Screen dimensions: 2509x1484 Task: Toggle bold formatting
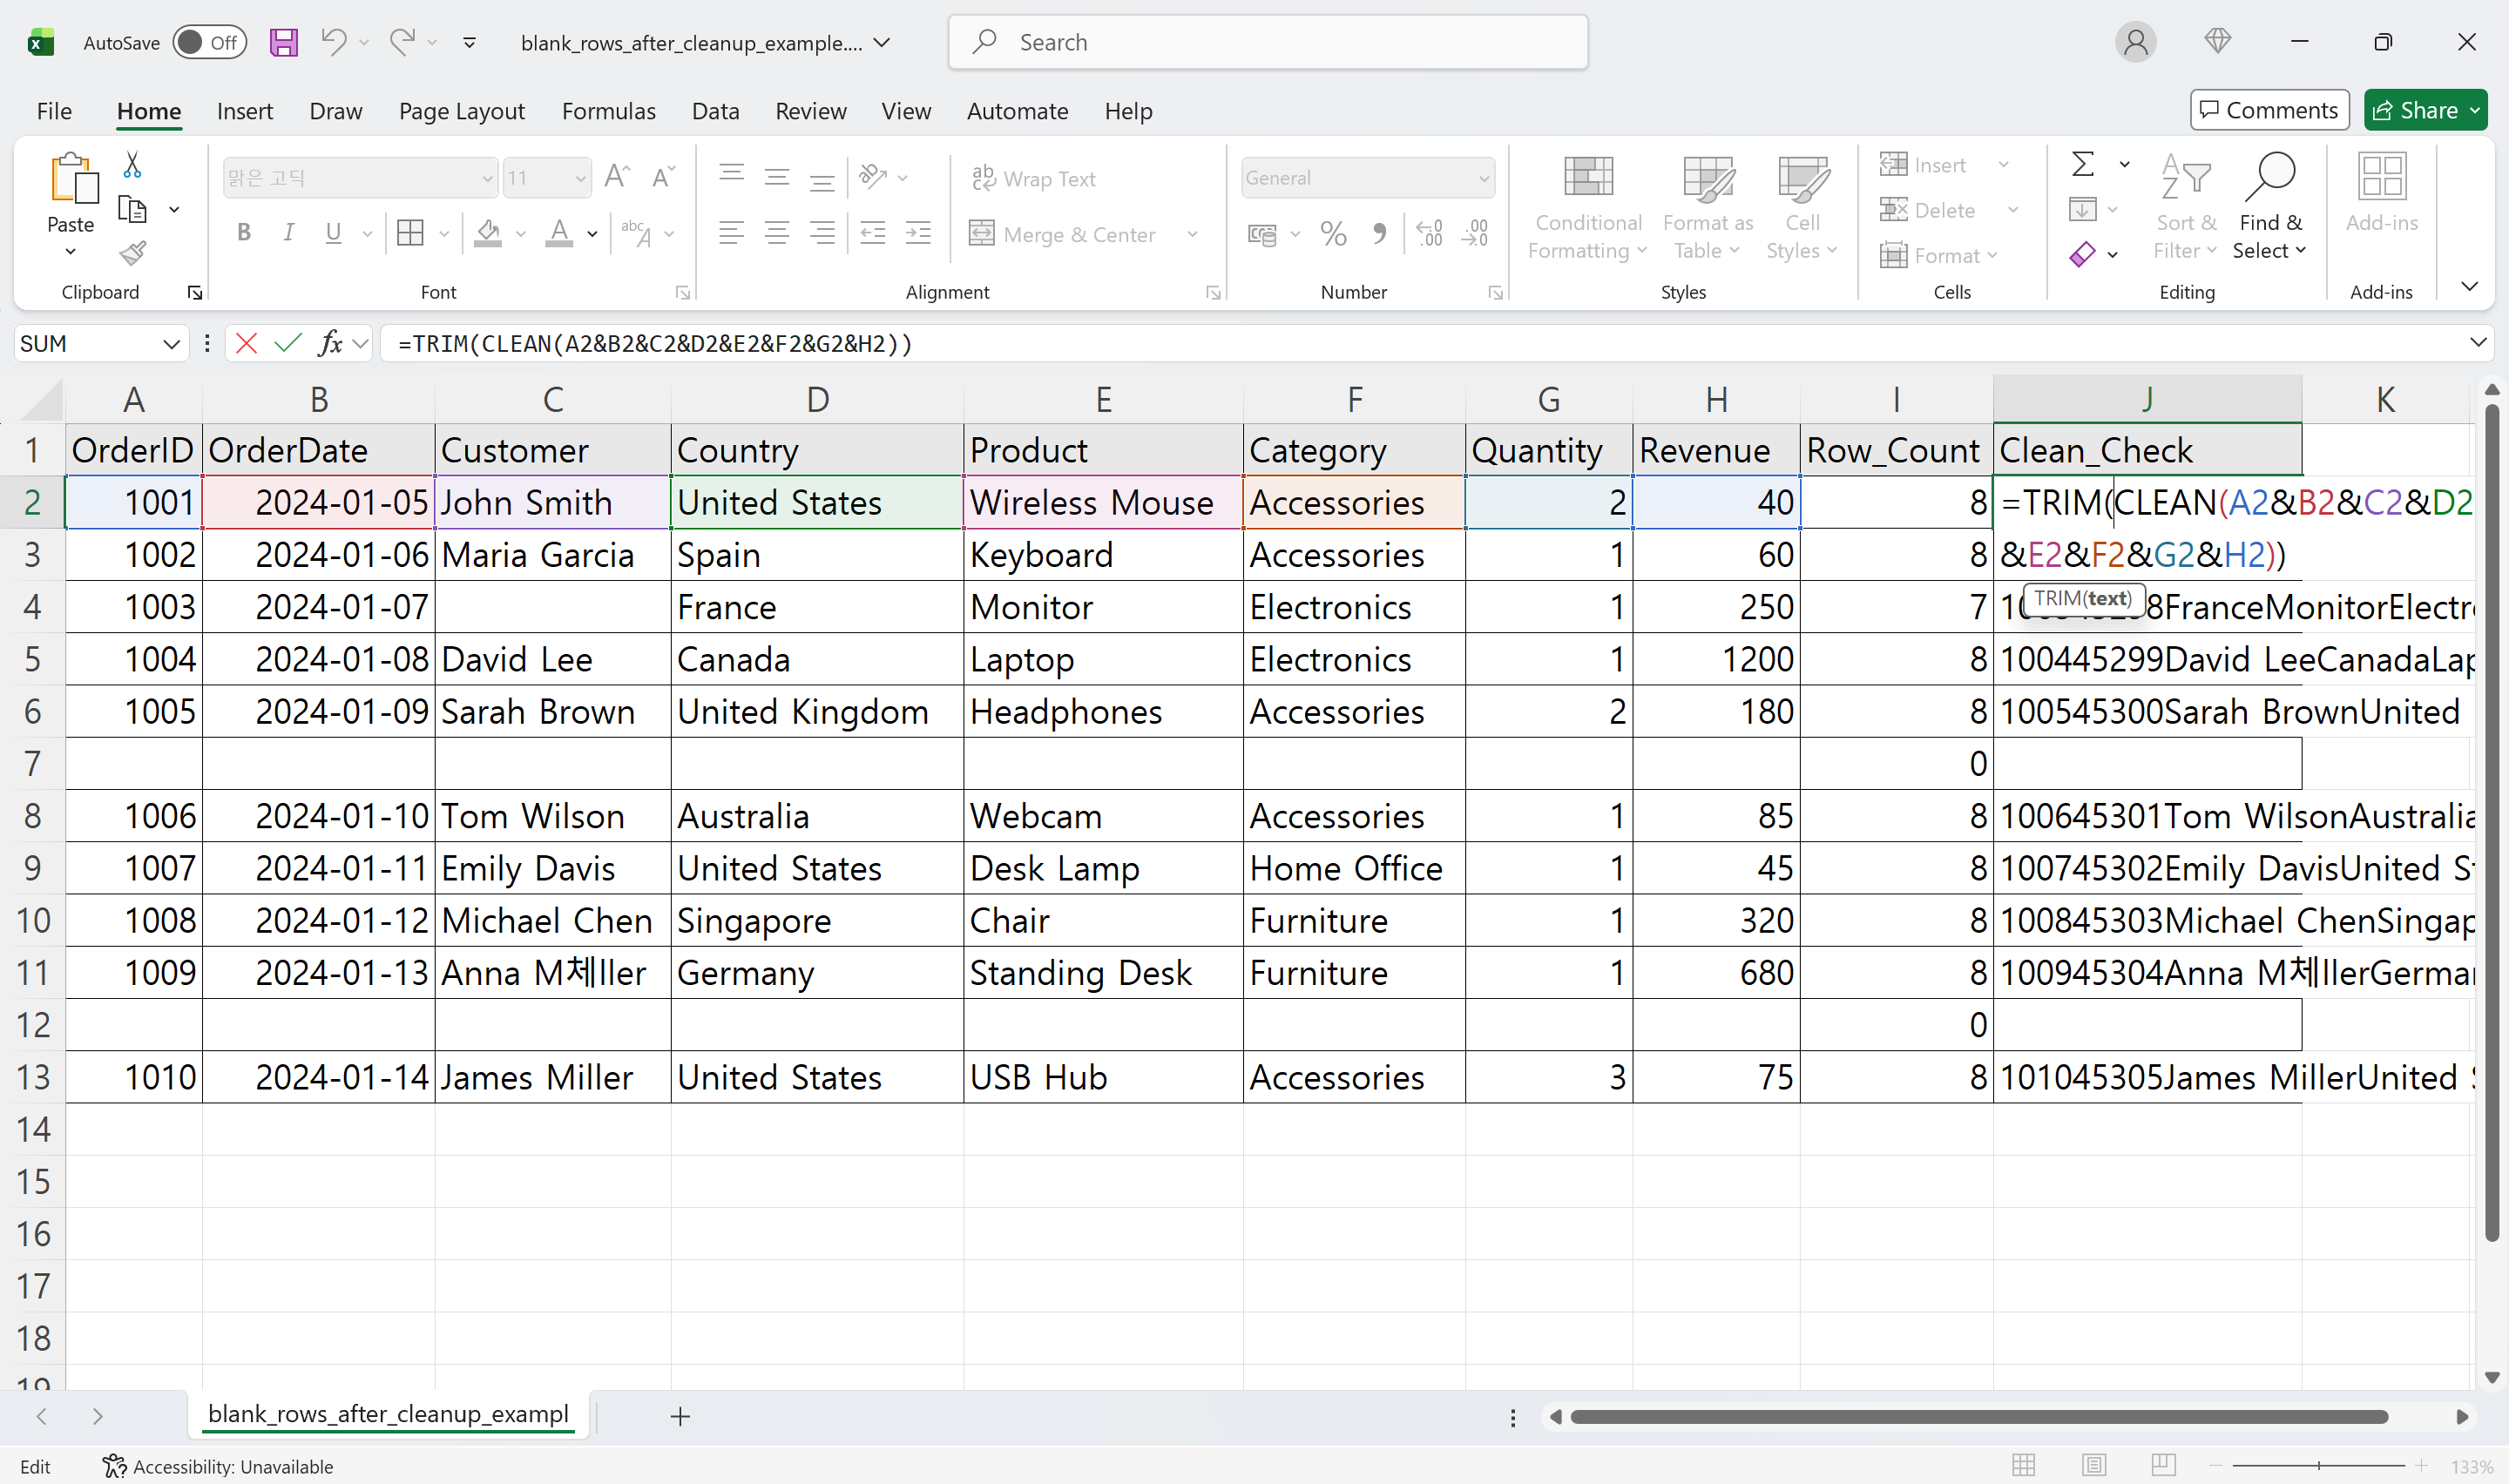(243, 233)
